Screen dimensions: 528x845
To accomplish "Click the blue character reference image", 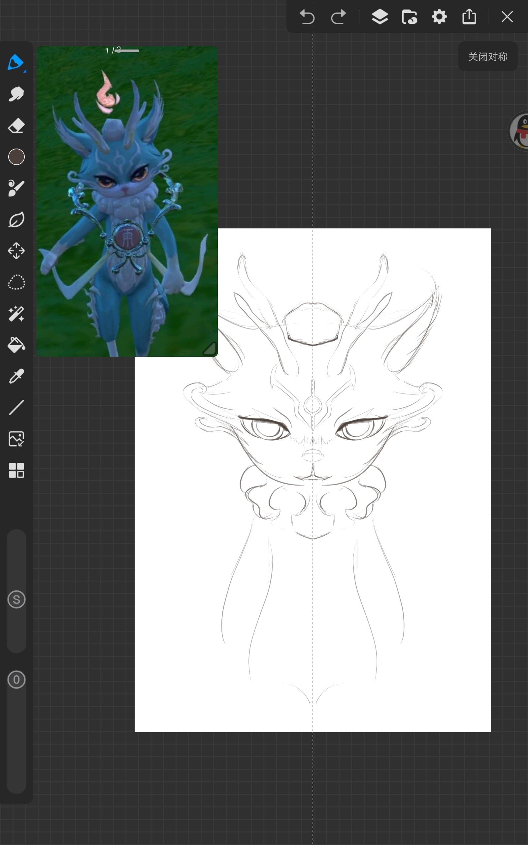I will 127,201.
